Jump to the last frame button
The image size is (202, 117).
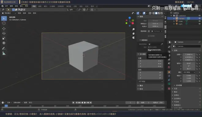[x=91, y=102]
